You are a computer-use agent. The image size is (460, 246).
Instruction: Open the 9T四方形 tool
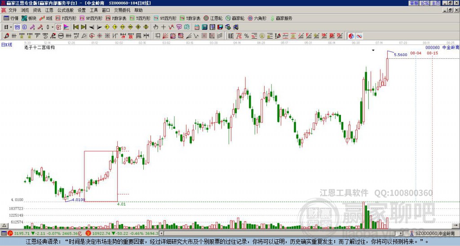click(x=165, y=18)
